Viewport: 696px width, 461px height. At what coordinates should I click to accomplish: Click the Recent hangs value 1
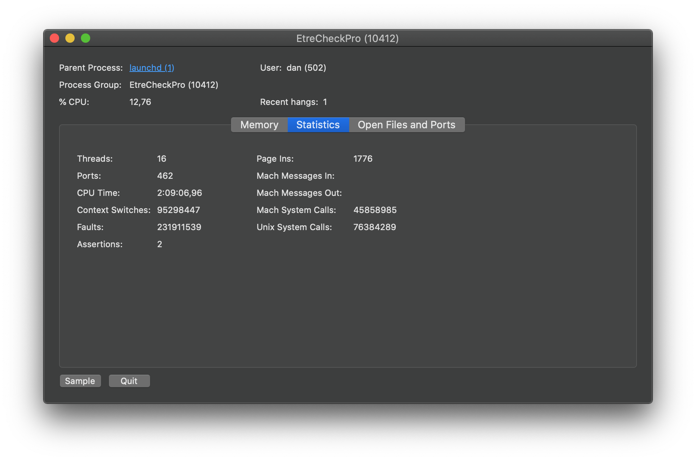325,102
